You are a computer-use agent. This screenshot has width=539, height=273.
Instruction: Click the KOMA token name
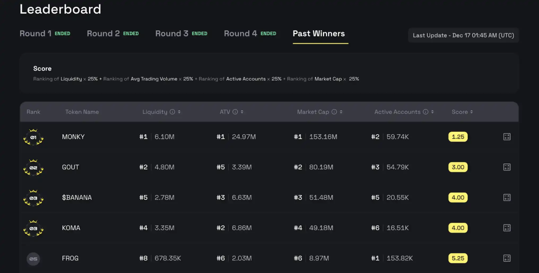click(x=71, y=228)
